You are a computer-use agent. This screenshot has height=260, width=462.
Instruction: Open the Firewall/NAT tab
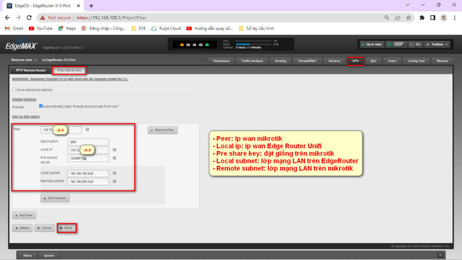coord(308,61)
